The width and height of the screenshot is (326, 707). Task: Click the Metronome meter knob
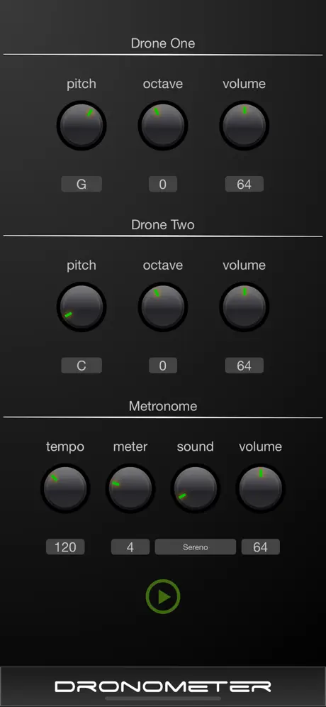[130, 488]
